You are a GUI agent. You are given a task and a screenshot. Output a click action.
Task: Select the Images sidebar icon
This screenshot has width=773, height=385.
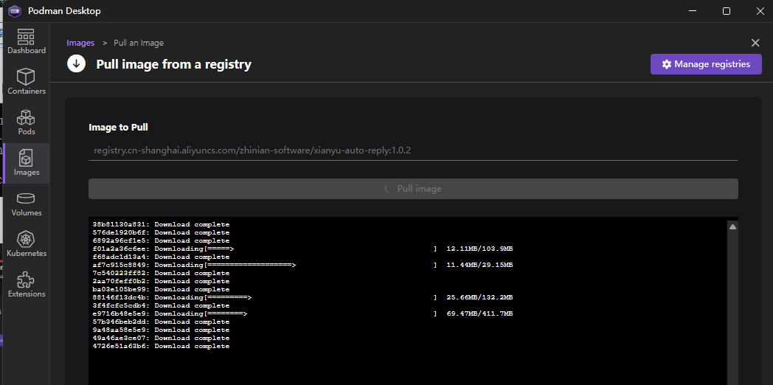click(x=27, y=163)
